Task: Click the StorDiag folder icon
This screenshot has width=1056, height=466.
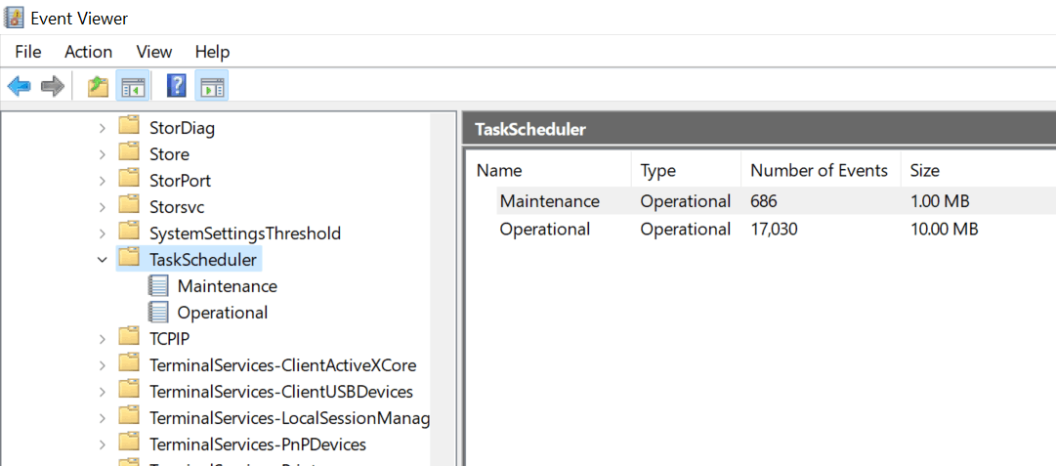Action: tap(129, 127)
